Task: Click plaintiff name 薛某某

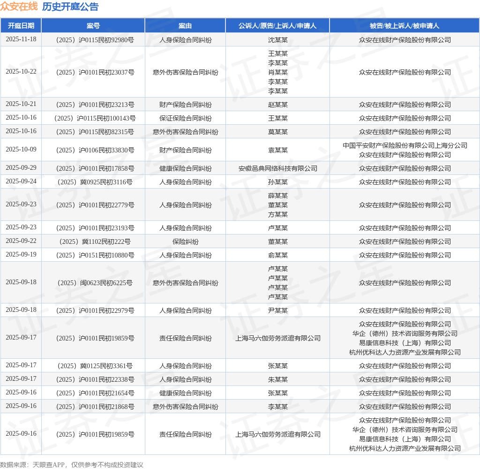Action: (x=277, y=196)
